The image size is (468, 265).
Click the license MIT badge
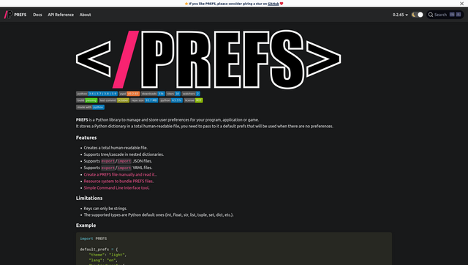tap(193, 100)
